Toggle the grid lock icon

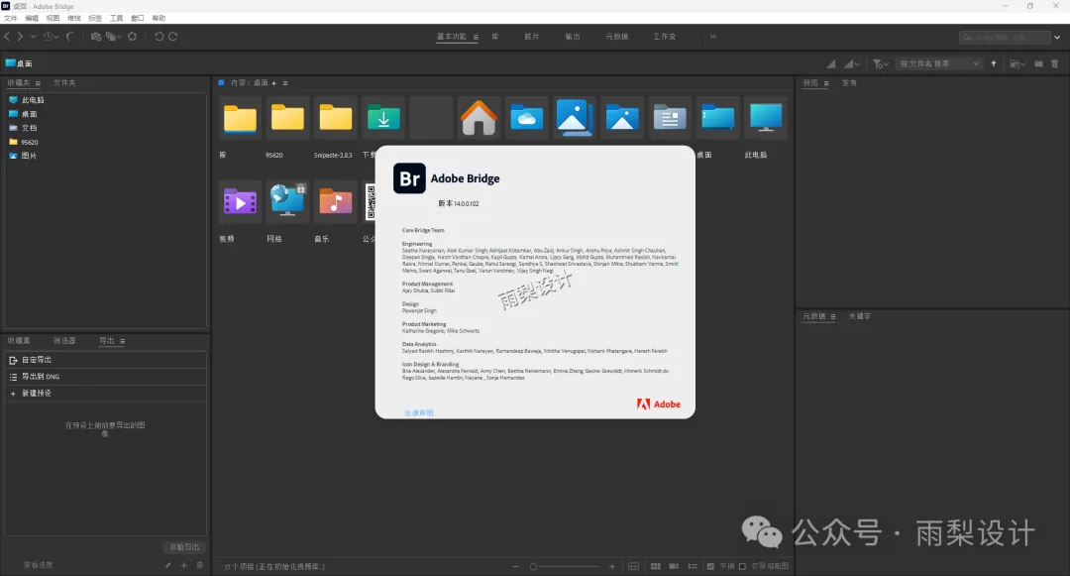point(633,566)
